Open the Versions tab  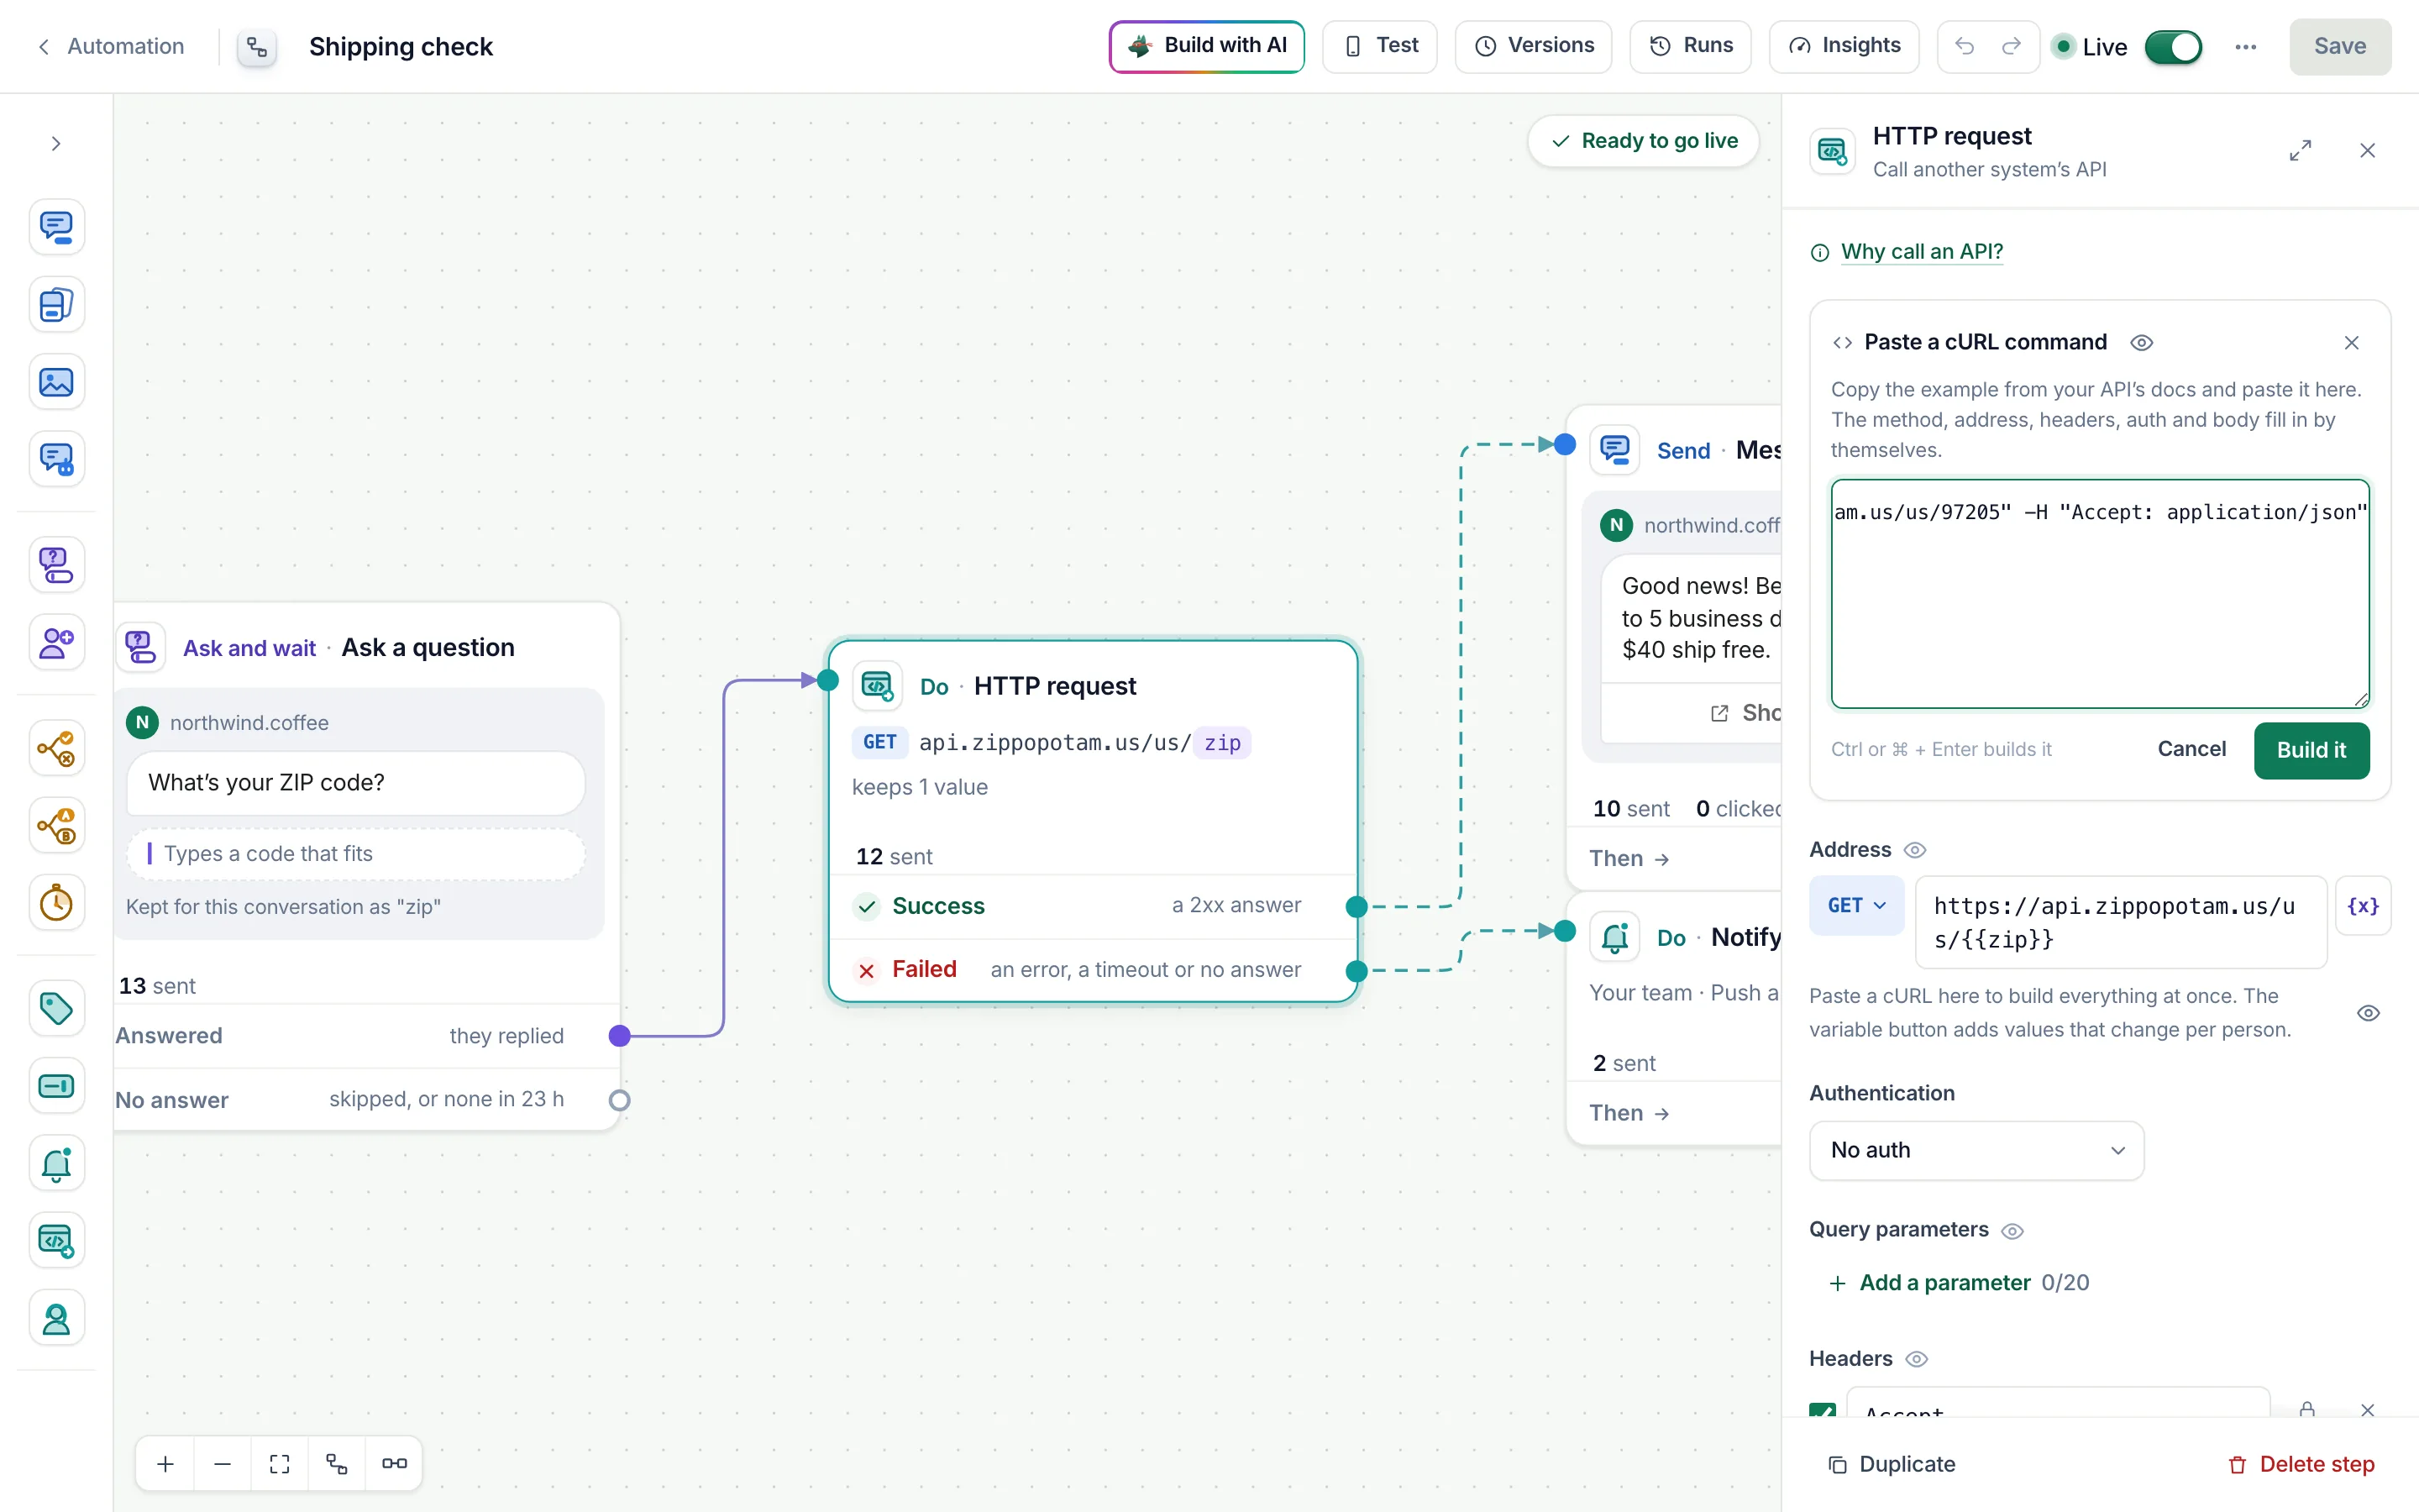(x=1534, y=46)
